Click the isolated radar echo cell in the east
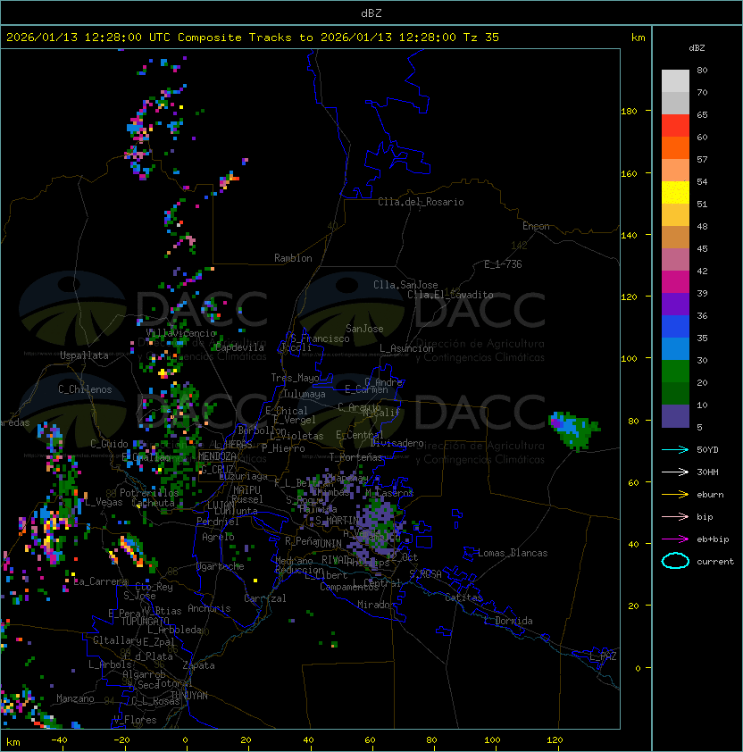The height and width of the screenshot is (752, 743). 573,430
